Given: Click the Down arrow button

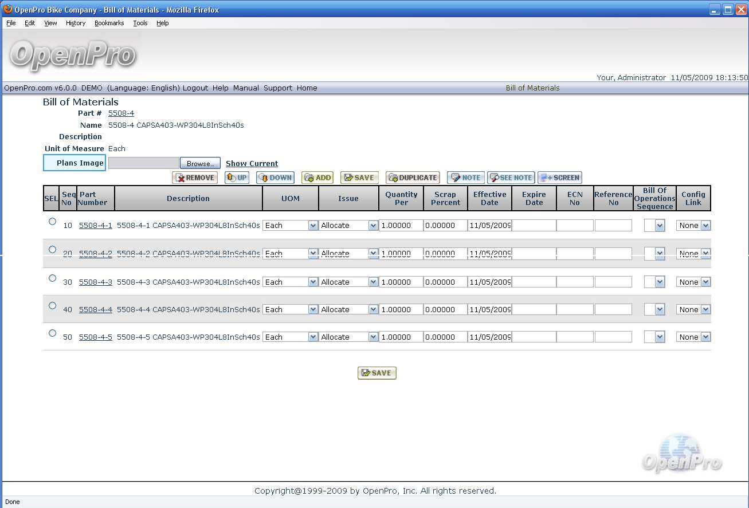Looking at the screenshot, I should click(275, 178).
